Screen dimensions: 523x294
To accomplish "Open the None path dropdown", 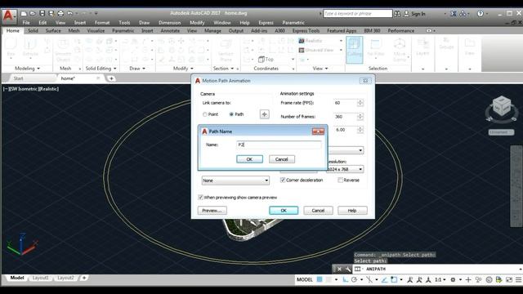I will tap(235, 180).
